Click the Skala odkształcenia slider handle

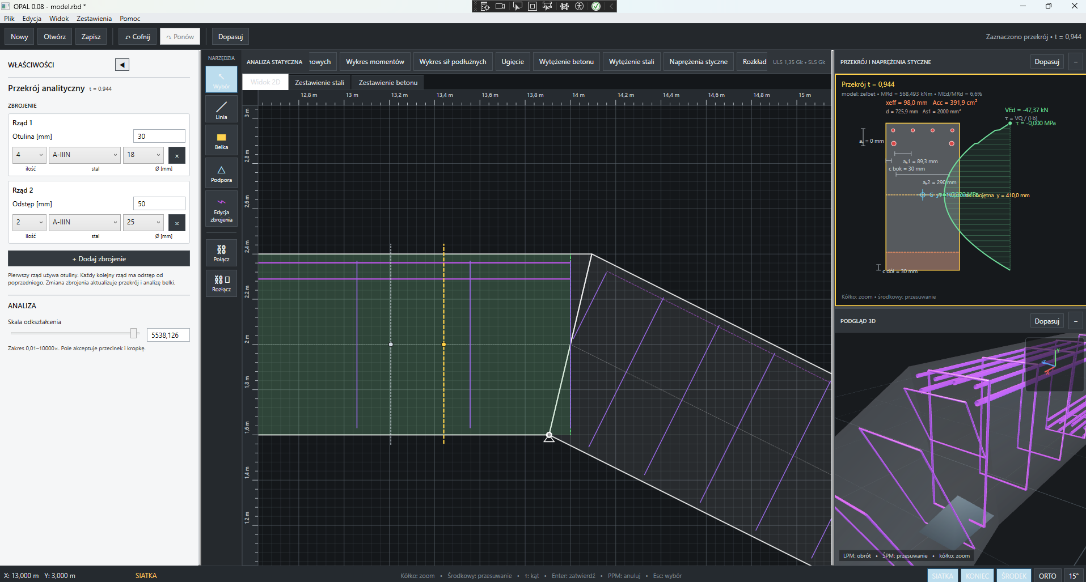(x=134, y=333)
